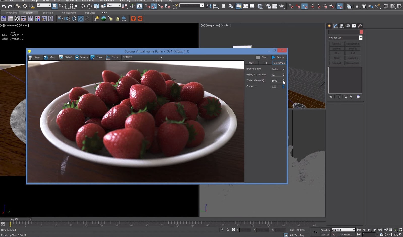Toggle Auto Key animation mode
The height and width of the screenshot is (237, 403).
(x=325, y=230)
